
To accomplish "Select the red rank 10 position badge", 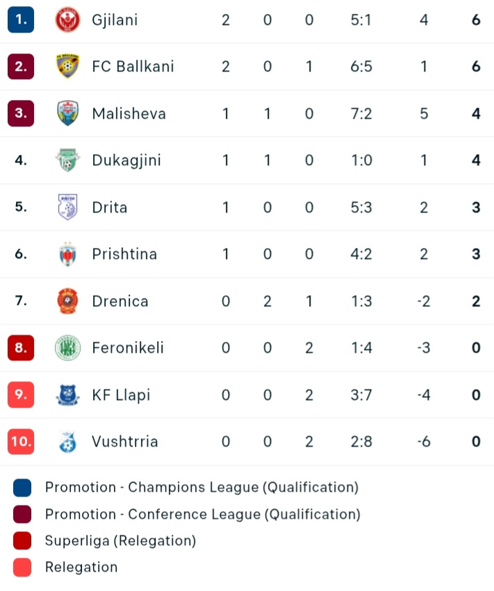I will click(x=21, y=442).
